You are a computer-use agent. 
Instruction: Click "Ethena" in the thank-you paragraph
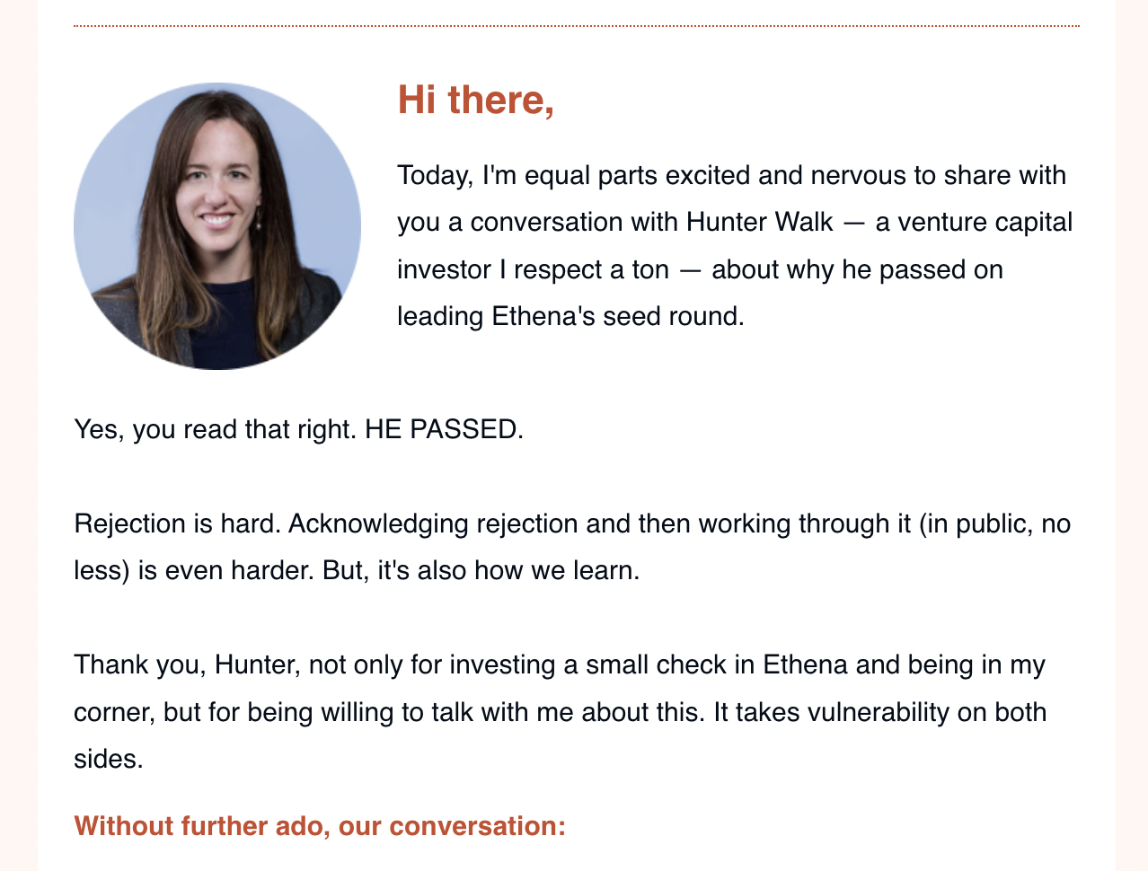[805, 664]
